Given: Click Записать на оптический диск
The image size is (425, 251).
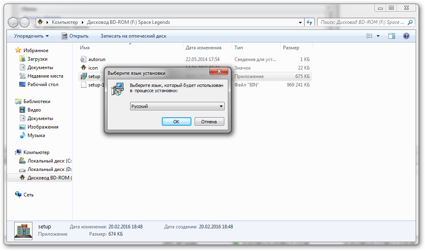Looking at the screenshot, I should [x=133, y=36].
